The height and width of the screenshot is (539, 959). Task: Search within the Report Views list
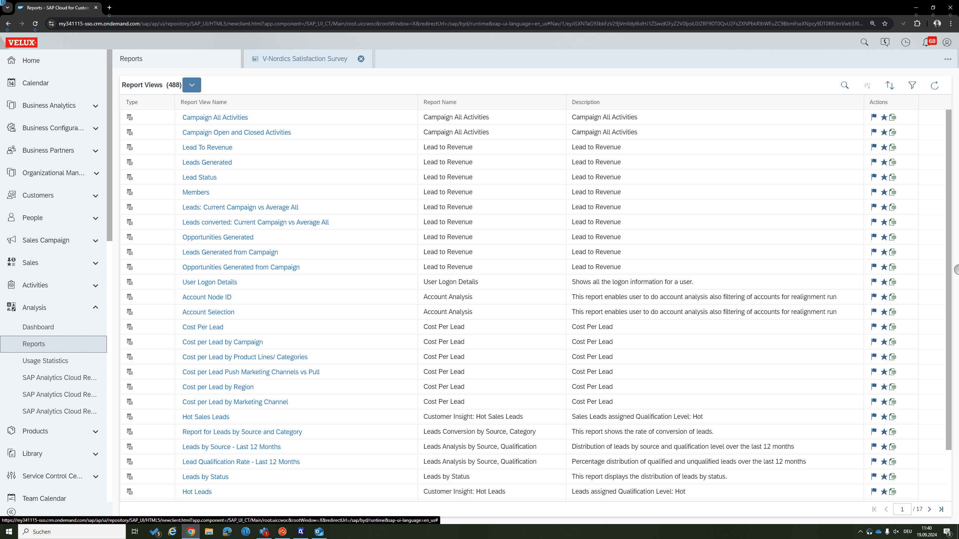(x=845, y=85)
